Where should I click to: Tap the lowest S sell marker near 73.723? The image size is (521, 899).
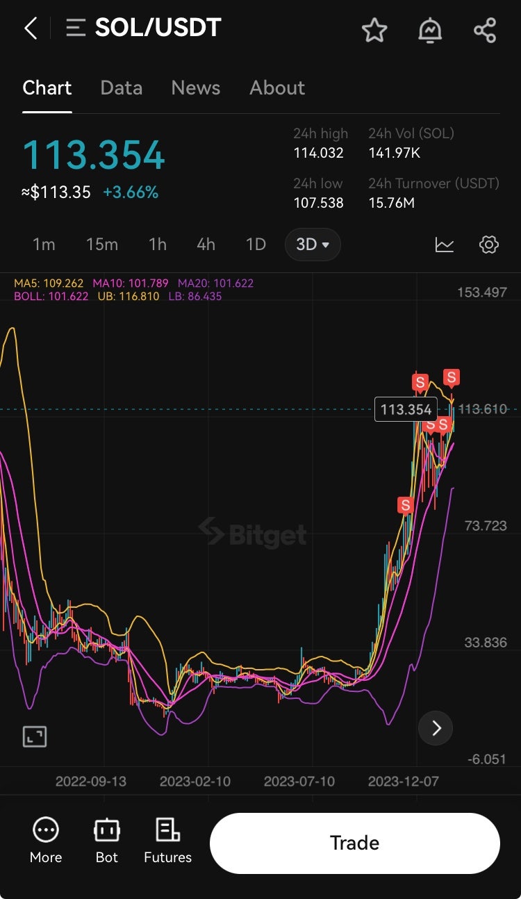click(x=405, y=505)
